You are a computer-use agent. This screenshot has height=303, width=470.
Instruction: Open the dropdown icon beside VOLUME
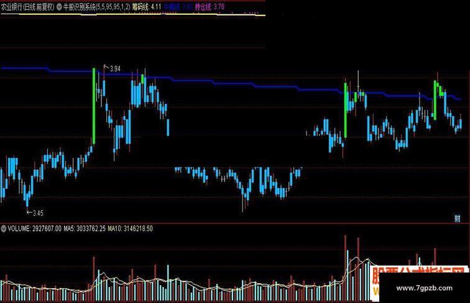[3, 229]
